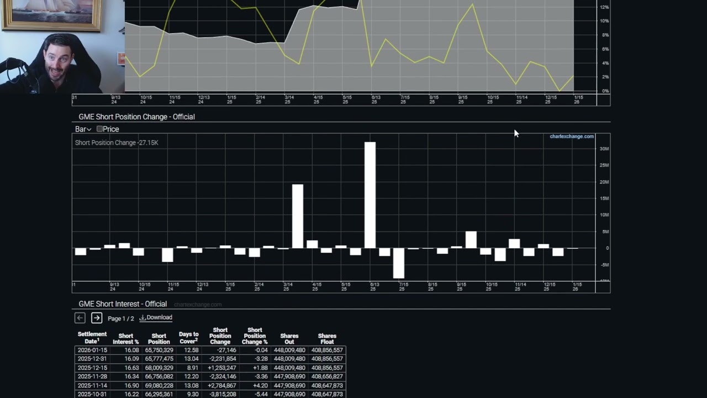
Task: Select the Days to Cover column header
Action: [x=189, y=337]
